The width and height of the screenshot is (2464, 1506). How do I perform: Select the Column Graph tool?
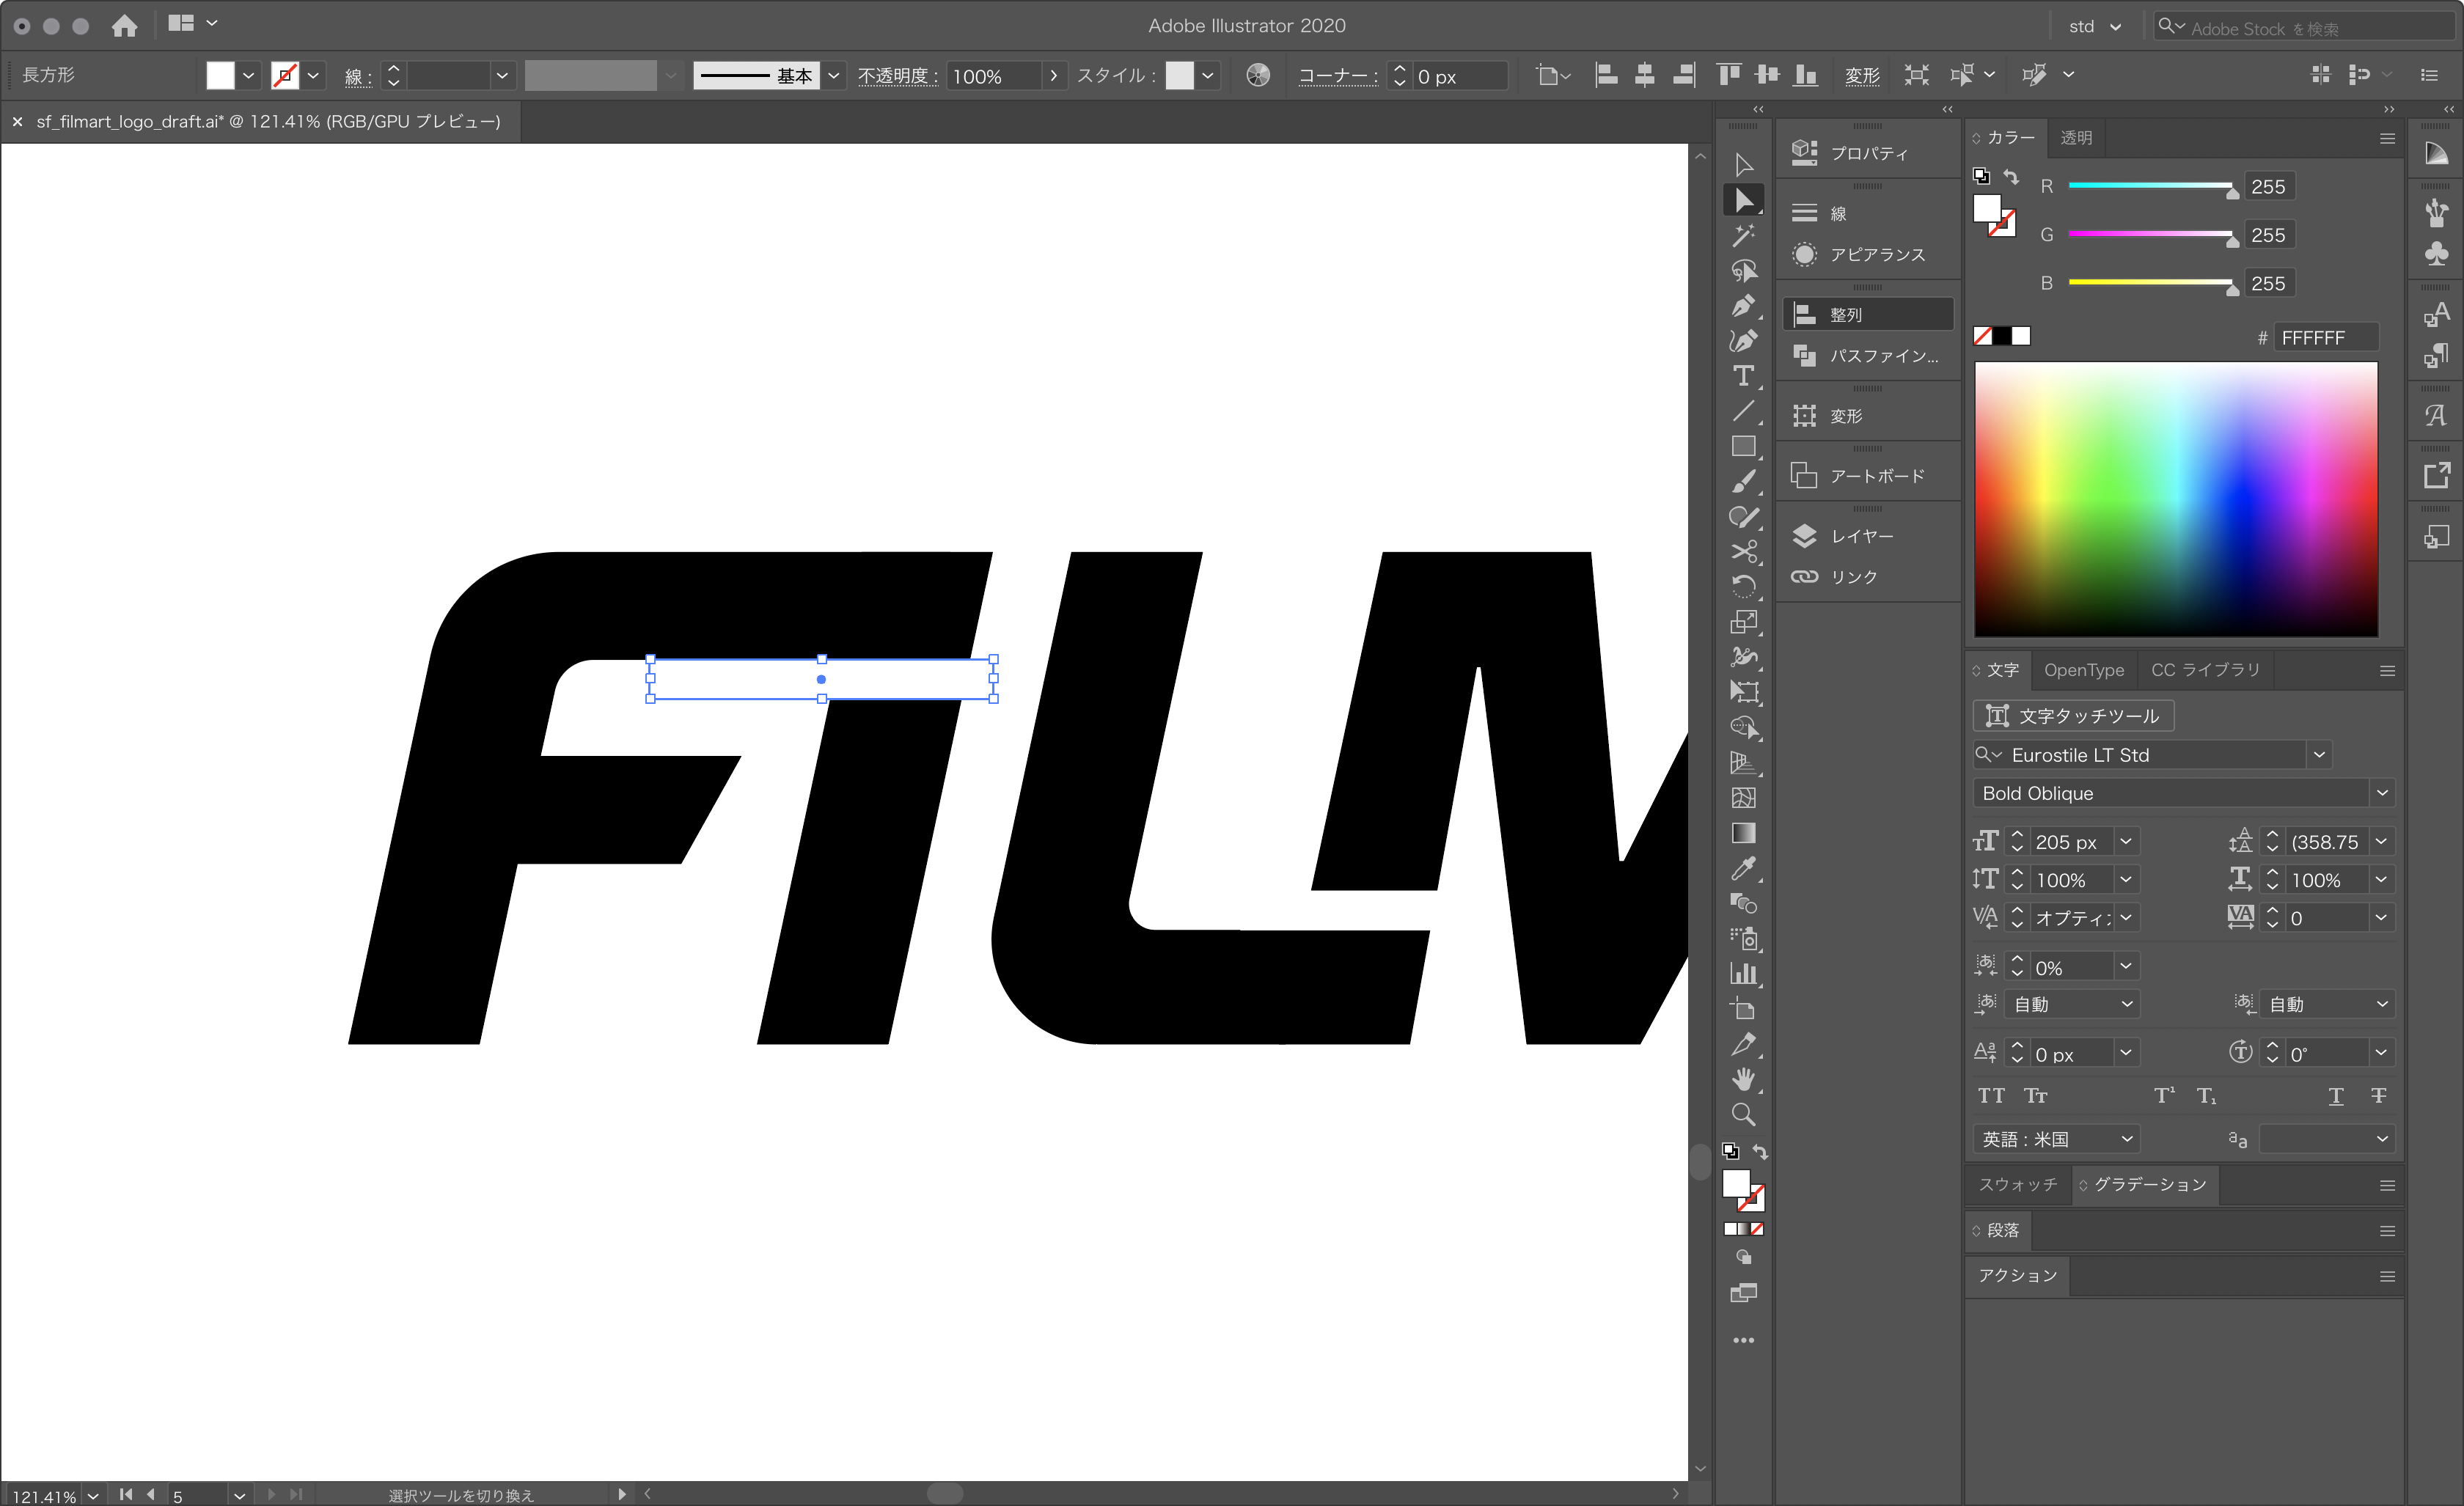1743,973
